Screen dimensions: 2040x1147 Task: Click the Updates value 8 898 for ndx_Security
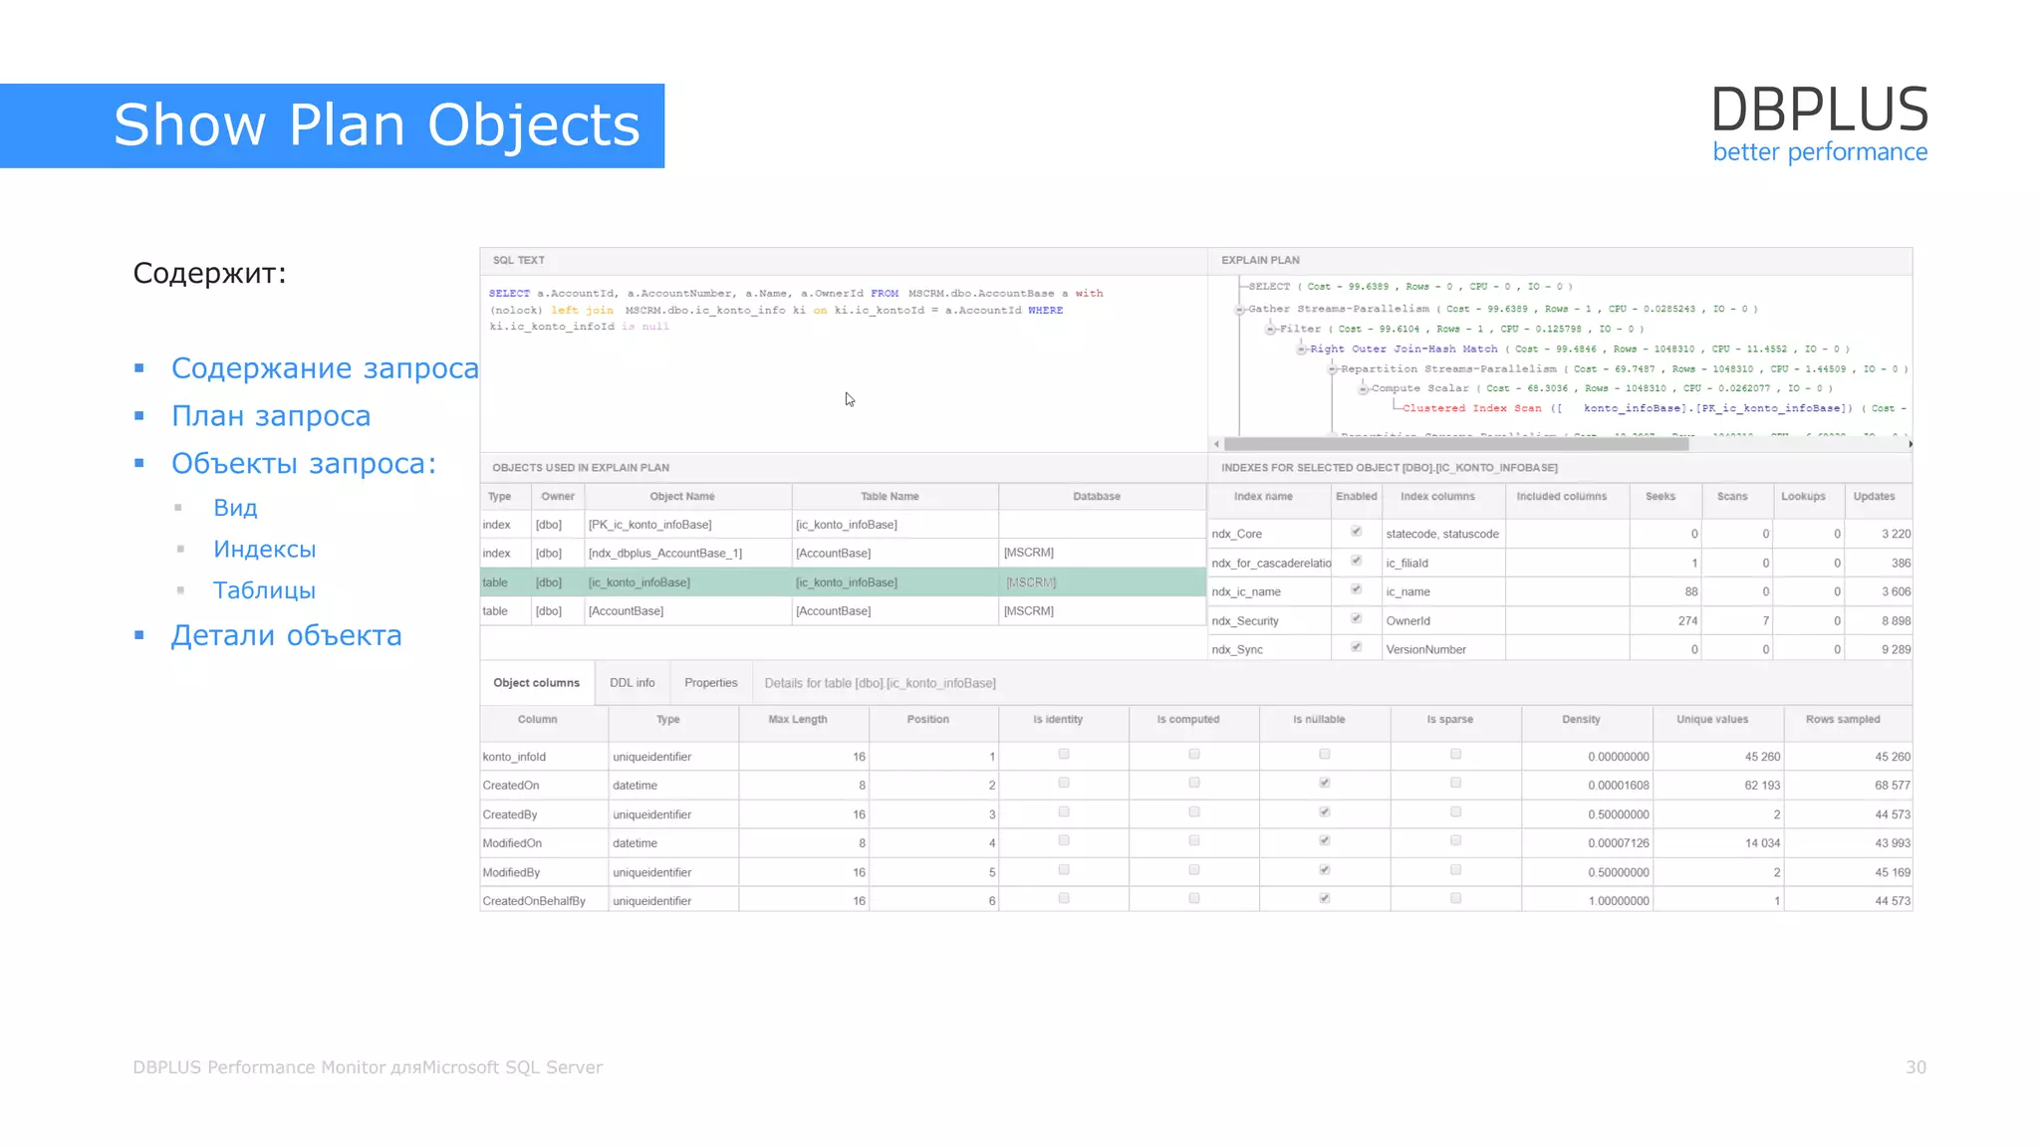tap(1896, 621)
